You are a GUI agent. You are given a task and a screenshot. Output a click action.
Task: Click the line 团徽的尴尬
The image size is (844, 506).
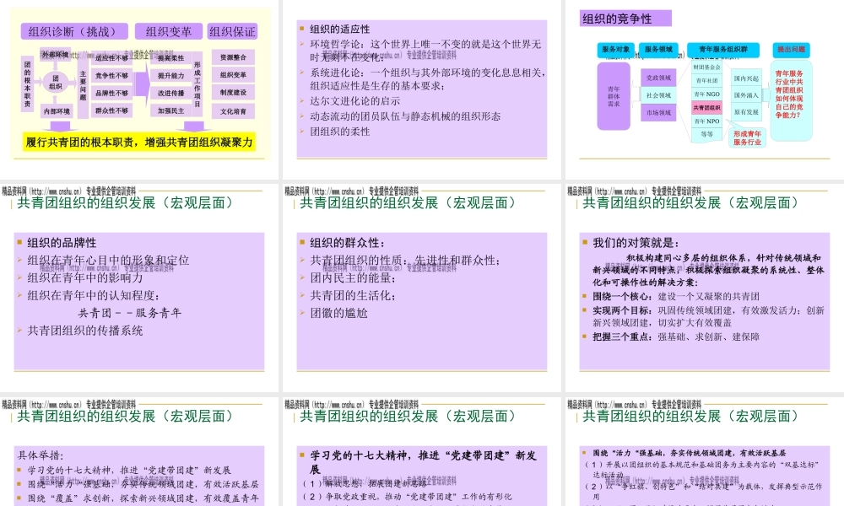(x=338, y=313)
